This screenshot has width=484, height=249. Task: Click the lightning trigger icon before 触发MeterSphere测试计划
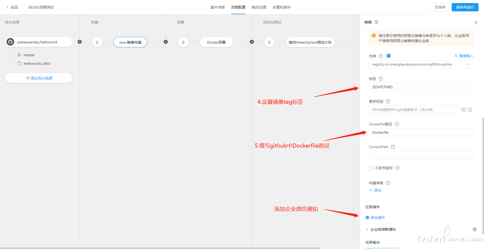pyautogui.click(x=269, y=42)
